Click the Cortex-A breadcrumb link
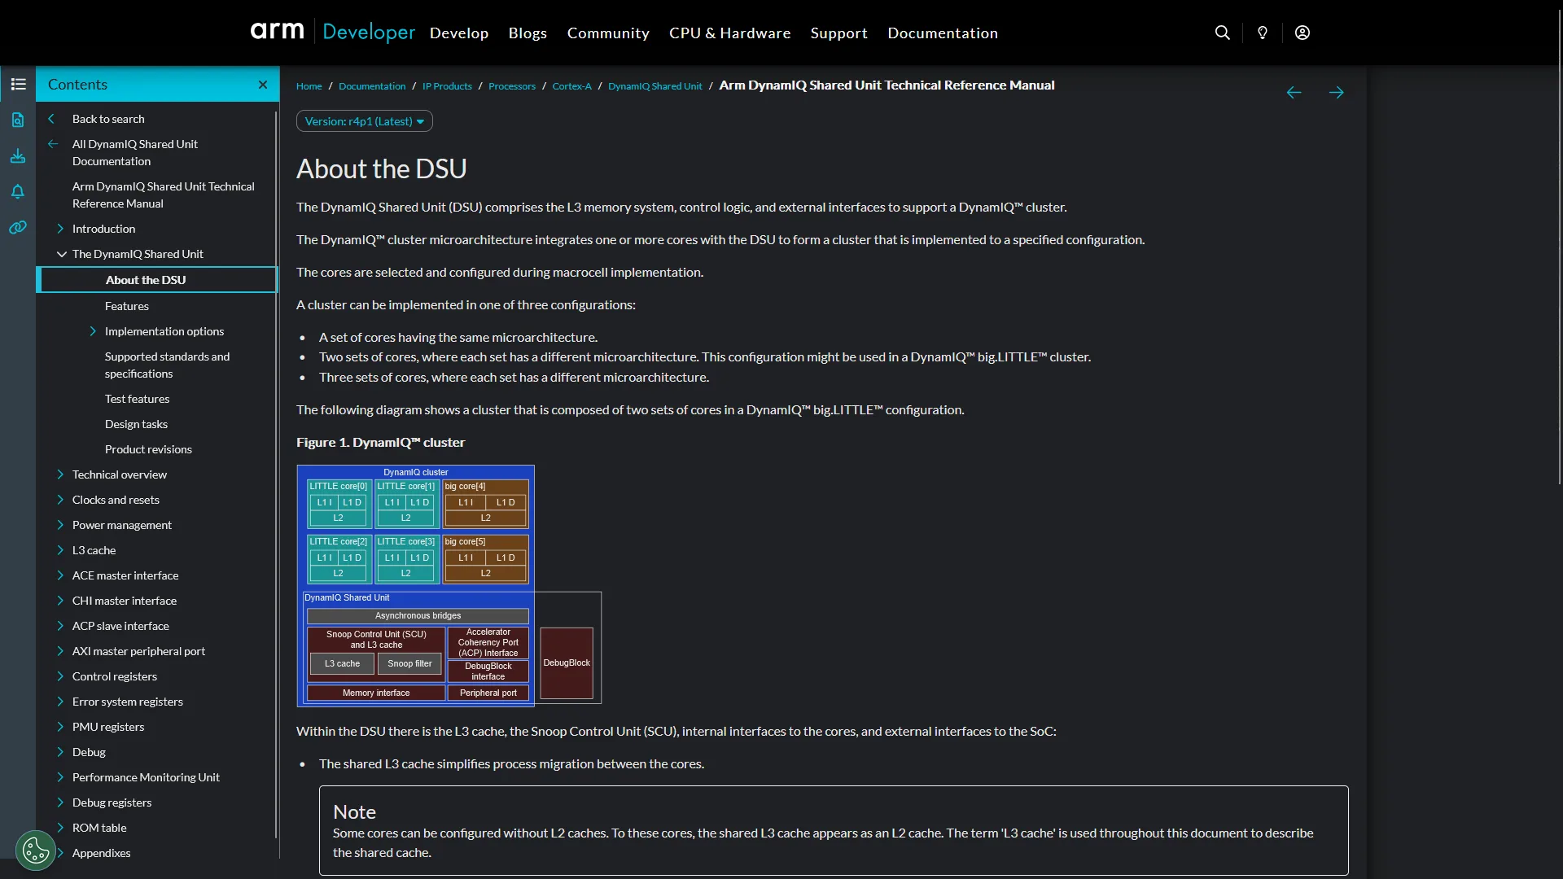1563x879 pixels. point(571,86)
